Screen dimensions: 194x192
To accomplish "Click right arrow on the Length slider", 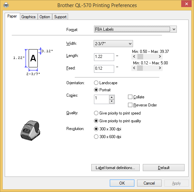I will point(160,57).
